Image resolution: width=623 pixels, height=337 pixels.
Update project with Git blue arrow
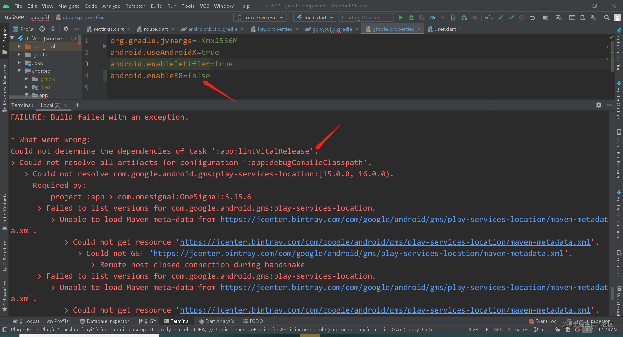pyautogui.click(x=501, y=18)
